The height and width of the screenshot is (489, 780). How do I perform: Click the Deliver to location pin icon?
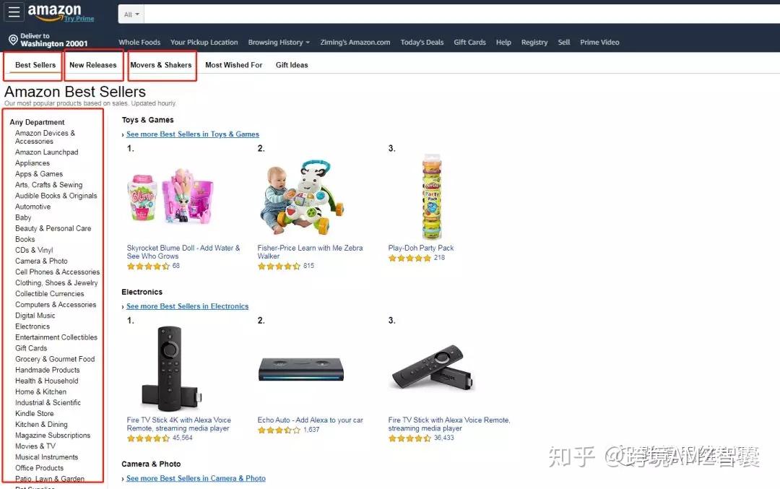point(14,40)
